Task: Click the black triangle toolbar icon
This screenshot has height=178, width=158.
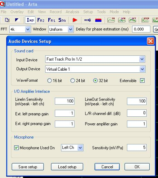Action: pos(17,20)
